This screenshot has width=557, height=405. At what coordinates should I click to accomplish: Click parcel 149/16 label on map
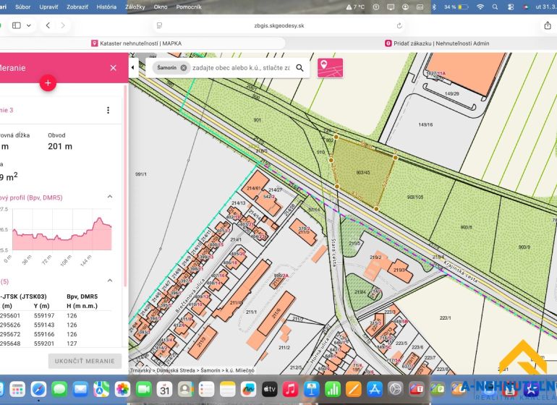425,124
